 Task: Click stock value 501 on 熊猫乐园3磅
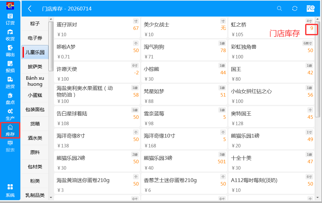(x=221, y=162)
